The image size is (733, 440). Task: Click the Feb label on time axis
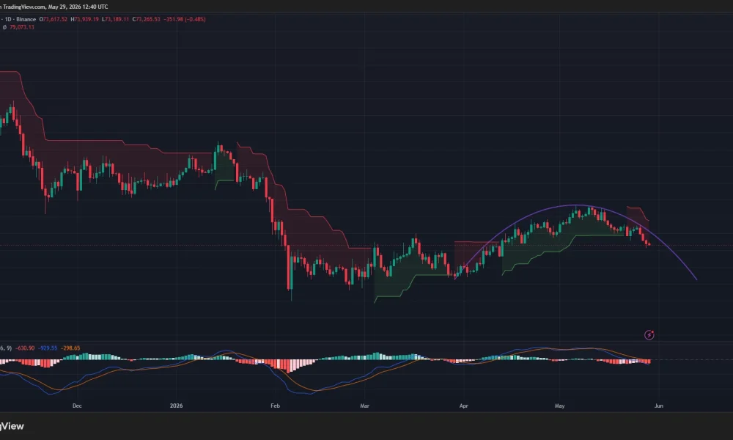(x=275, y=406)
